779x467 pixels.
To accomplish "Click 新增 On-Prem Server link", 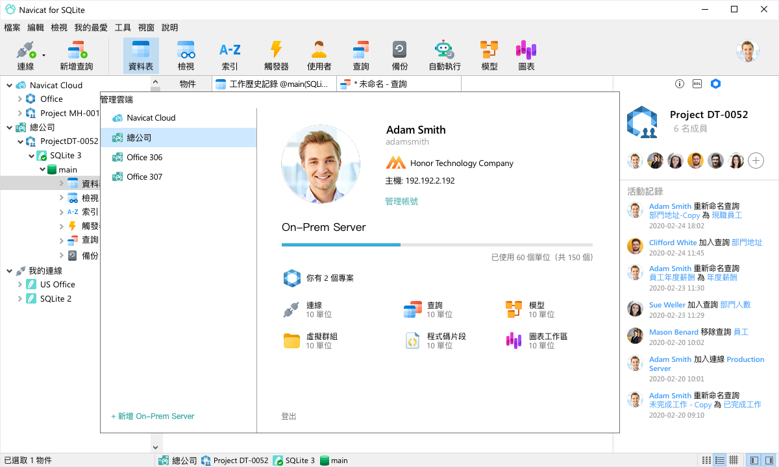I will click(153, 416).
